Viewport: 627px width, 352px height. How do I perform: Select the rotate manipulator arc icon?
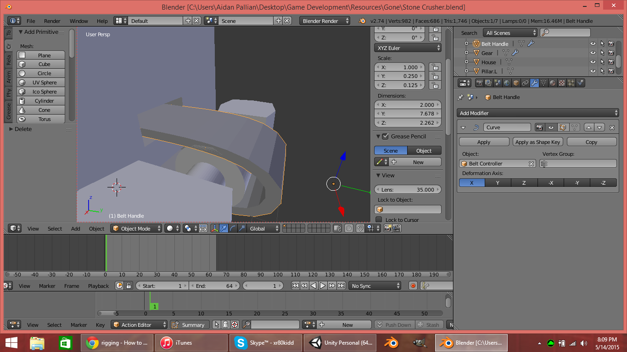tap(233, 228)
